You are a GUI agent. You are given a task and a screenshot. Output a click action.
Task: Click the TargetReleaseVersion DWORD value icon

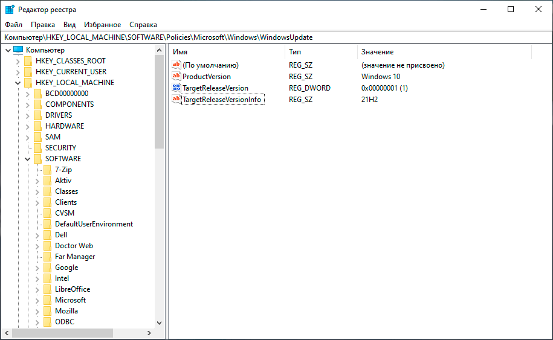coord(176,88)
